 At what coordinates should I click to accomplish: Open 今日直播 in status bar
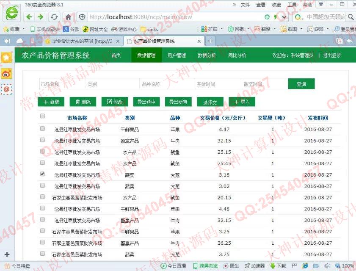pos(174,265)
